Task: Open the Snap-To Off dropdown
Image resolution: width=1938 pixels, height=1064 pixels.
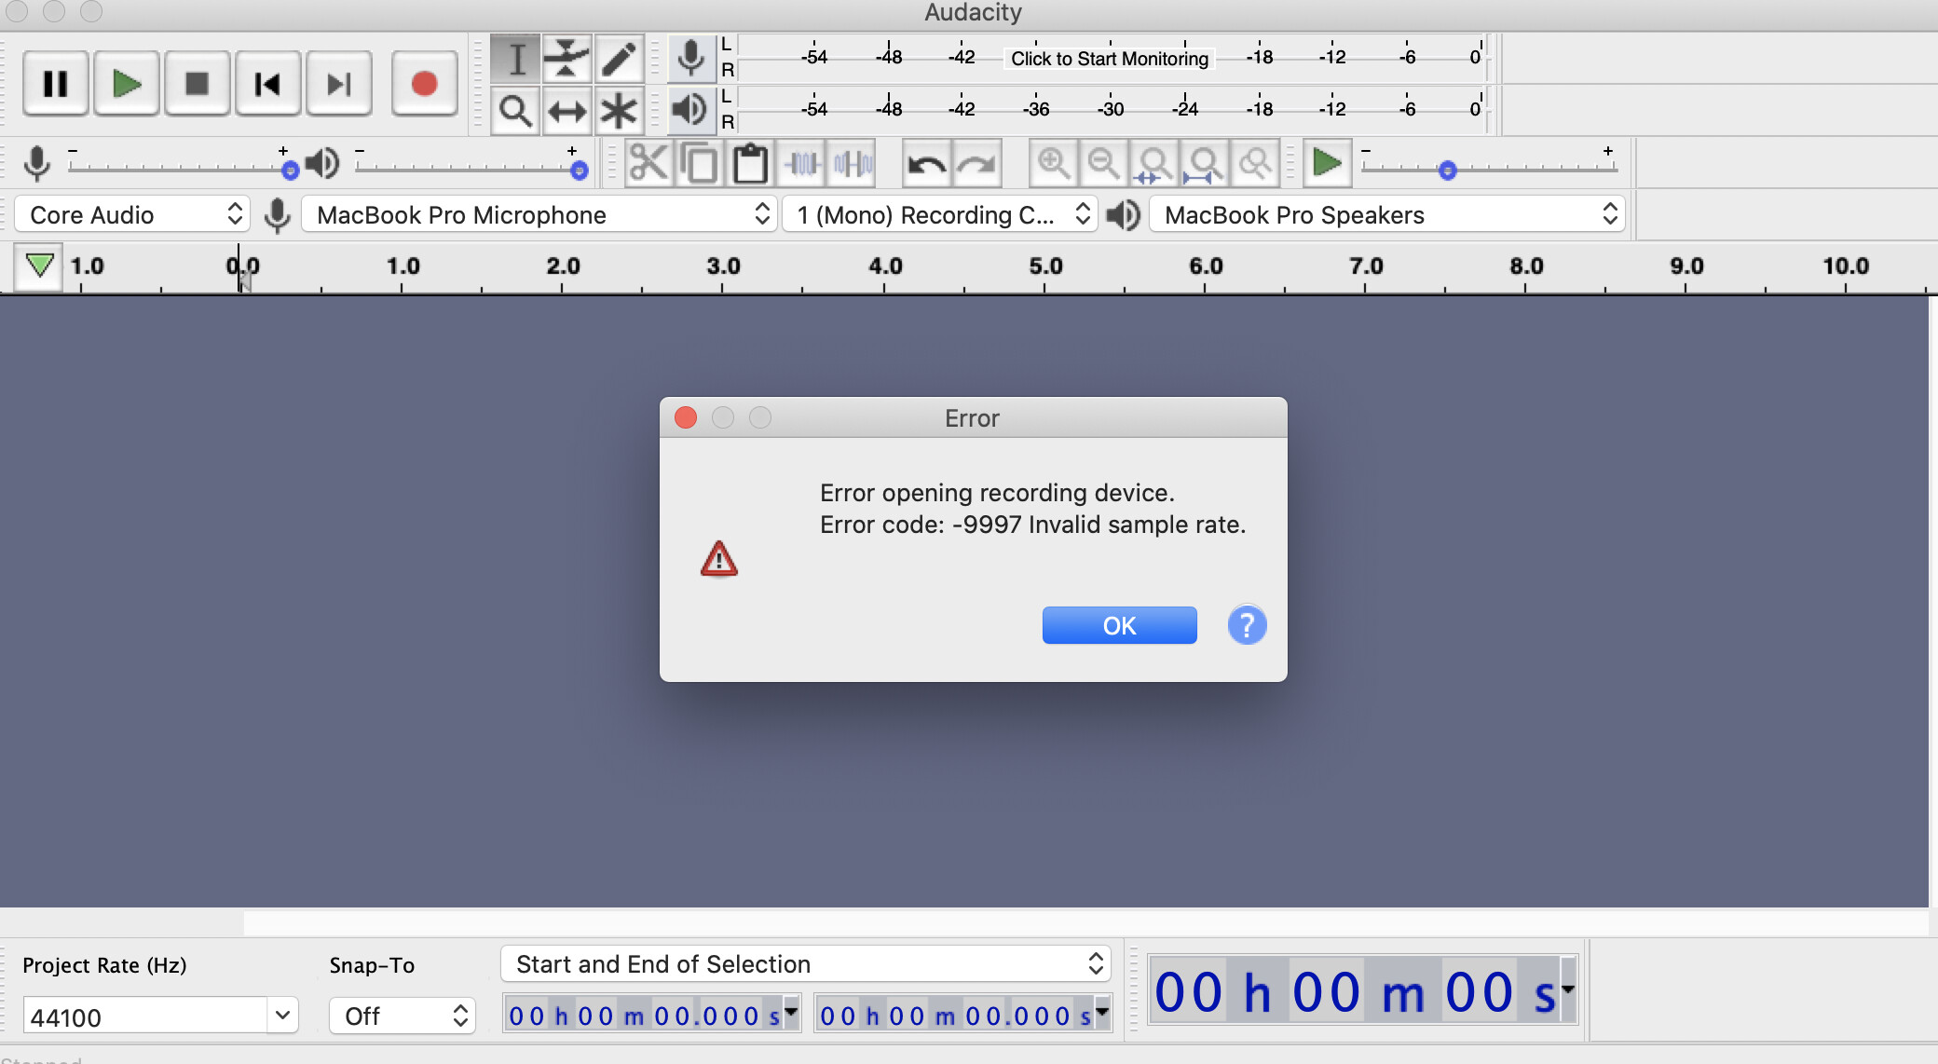Action: point(403,1016)
